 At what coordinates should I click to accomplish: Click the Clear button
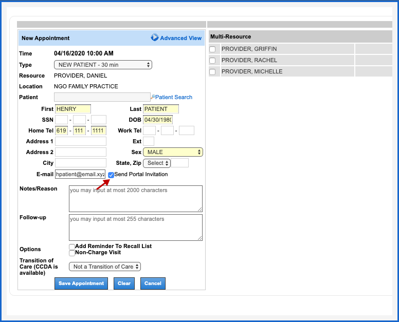click(x=124, y=283)
